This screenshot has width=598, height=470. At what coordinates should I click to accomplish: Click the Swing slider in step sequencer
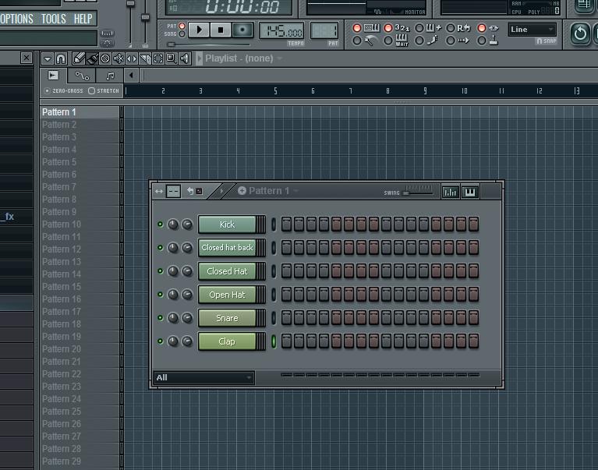click(x=419, y=192)
